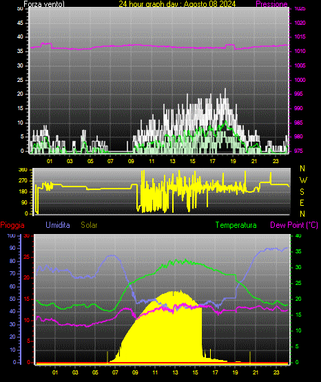Viewport: 321px width, 382px height.
Task: Select the 24 hour graph day title
Action: coord(177,4)
